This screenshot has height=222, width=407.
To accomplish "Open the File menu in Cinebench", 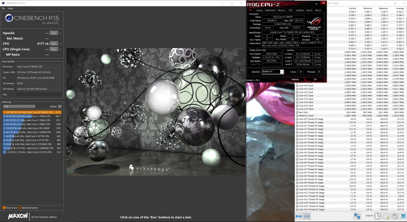I will [3, 8].
